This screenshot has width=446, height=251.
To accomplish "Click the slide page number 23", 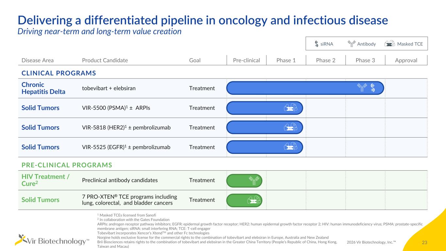I will [x=425, y=243].
